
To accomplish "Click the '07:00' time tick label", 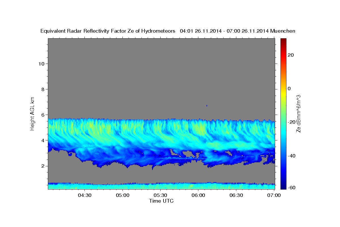I will tap(274, 196).
